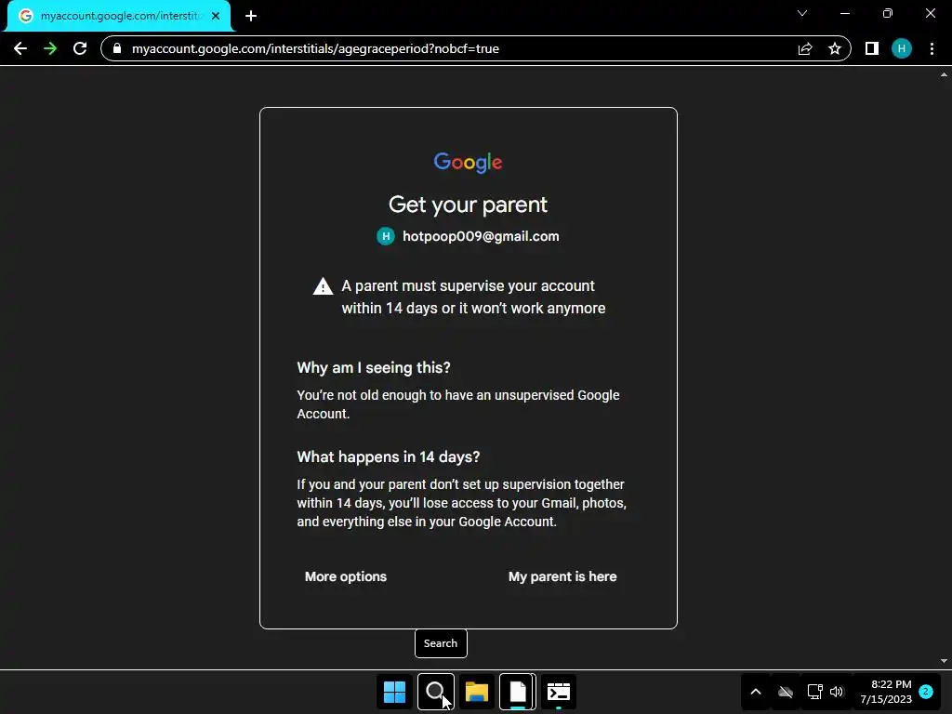The height and width of the screenshot is (714, 952).
Task: Go forward using the green arrow
Action: point(50,48)
